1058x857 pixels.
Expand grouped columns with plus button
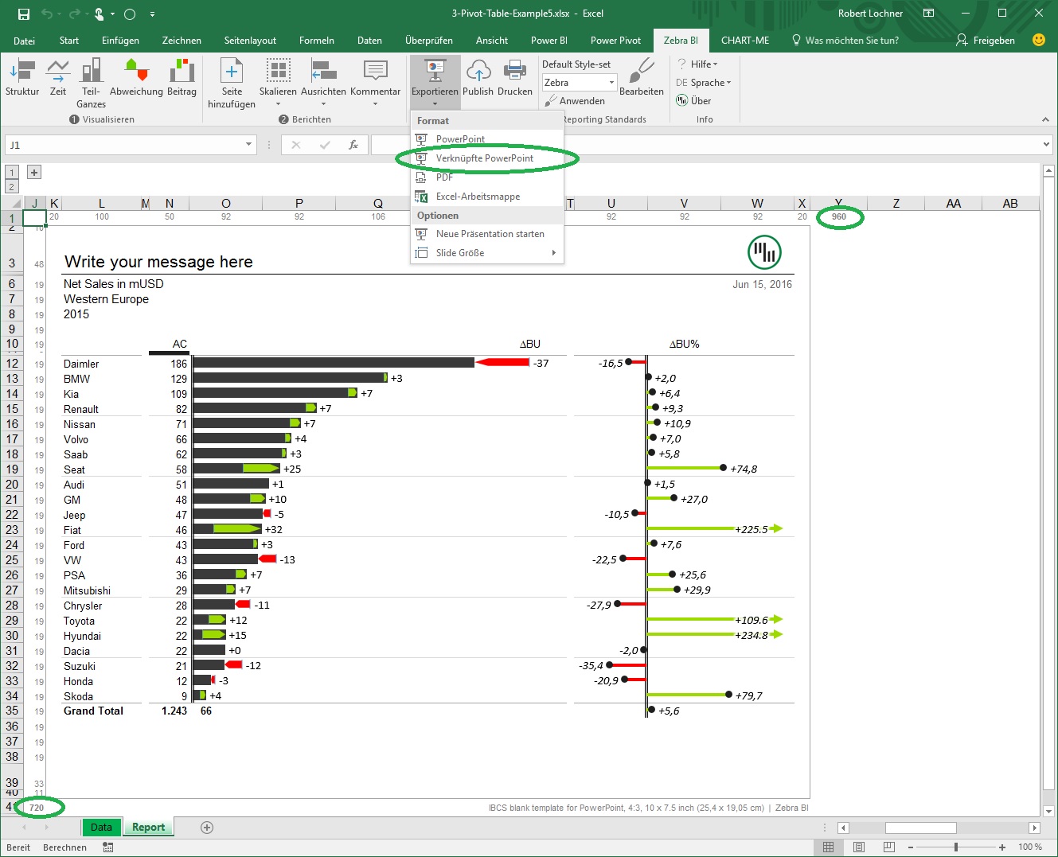pyautogui.click(x=34, y=173)
